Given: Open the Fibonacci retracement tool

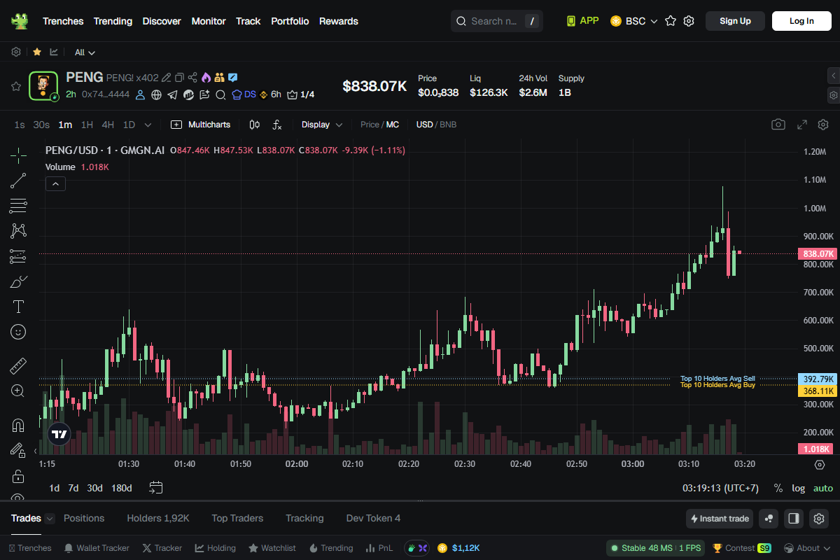Looking at the screenshot, I should click(18, 206).
